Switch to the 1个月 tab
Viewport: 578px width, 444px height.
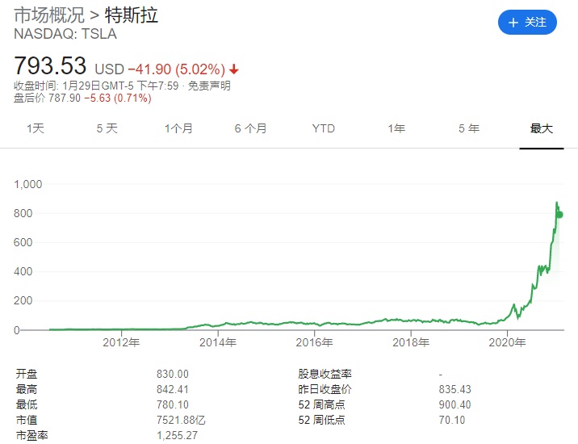178,128
